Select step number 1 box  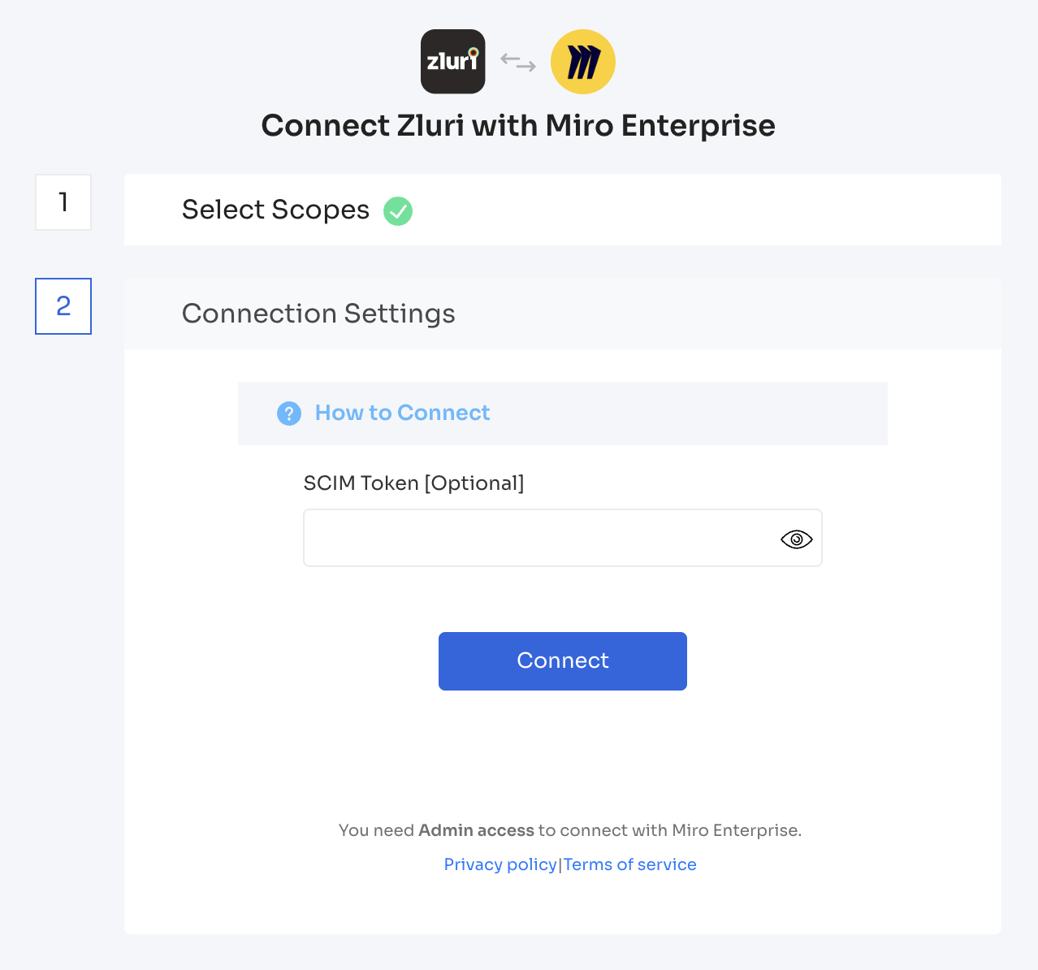[63, 202]
